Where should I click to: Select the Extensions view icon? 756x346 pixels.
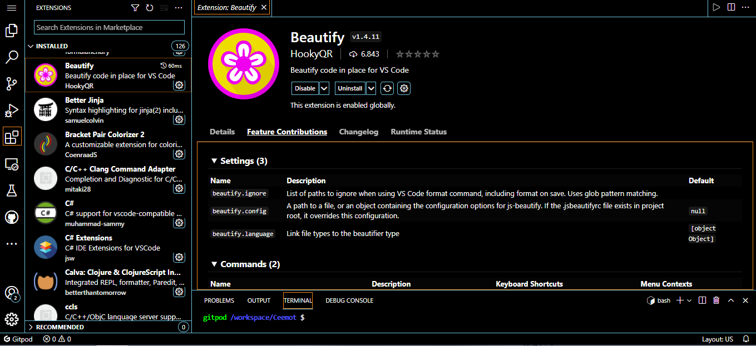(x=12, y=137)
